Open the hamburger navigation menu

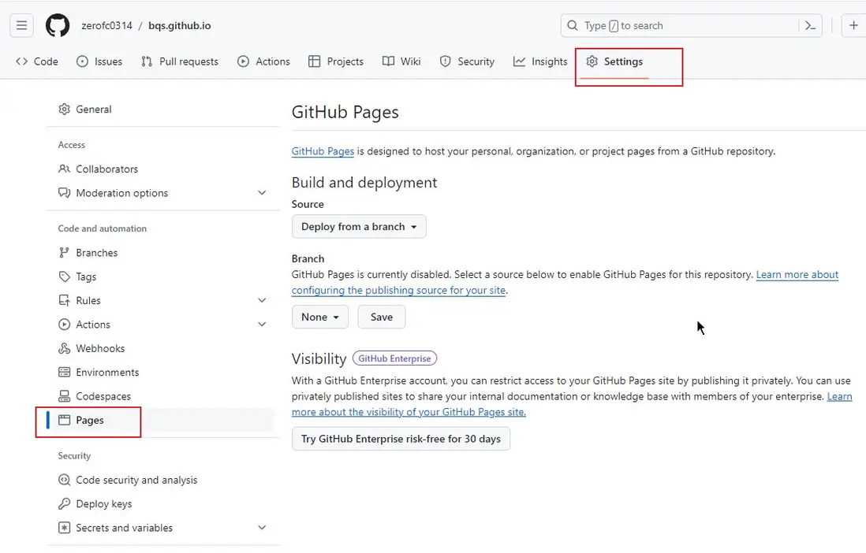[21, 25]
